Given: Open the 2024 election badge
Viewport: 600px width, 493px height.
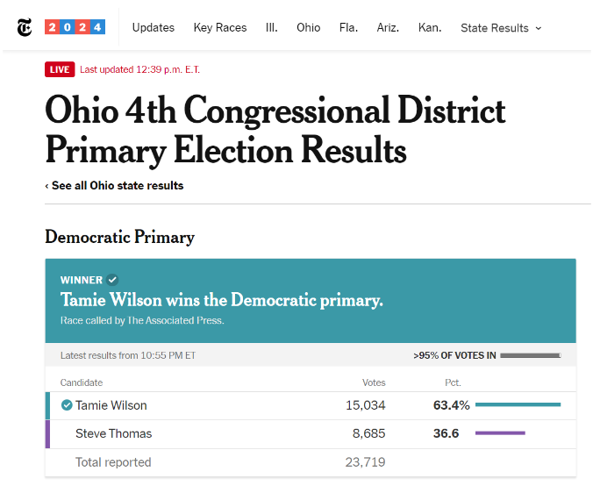Looking at the screenshot, I should click(75, 27).
